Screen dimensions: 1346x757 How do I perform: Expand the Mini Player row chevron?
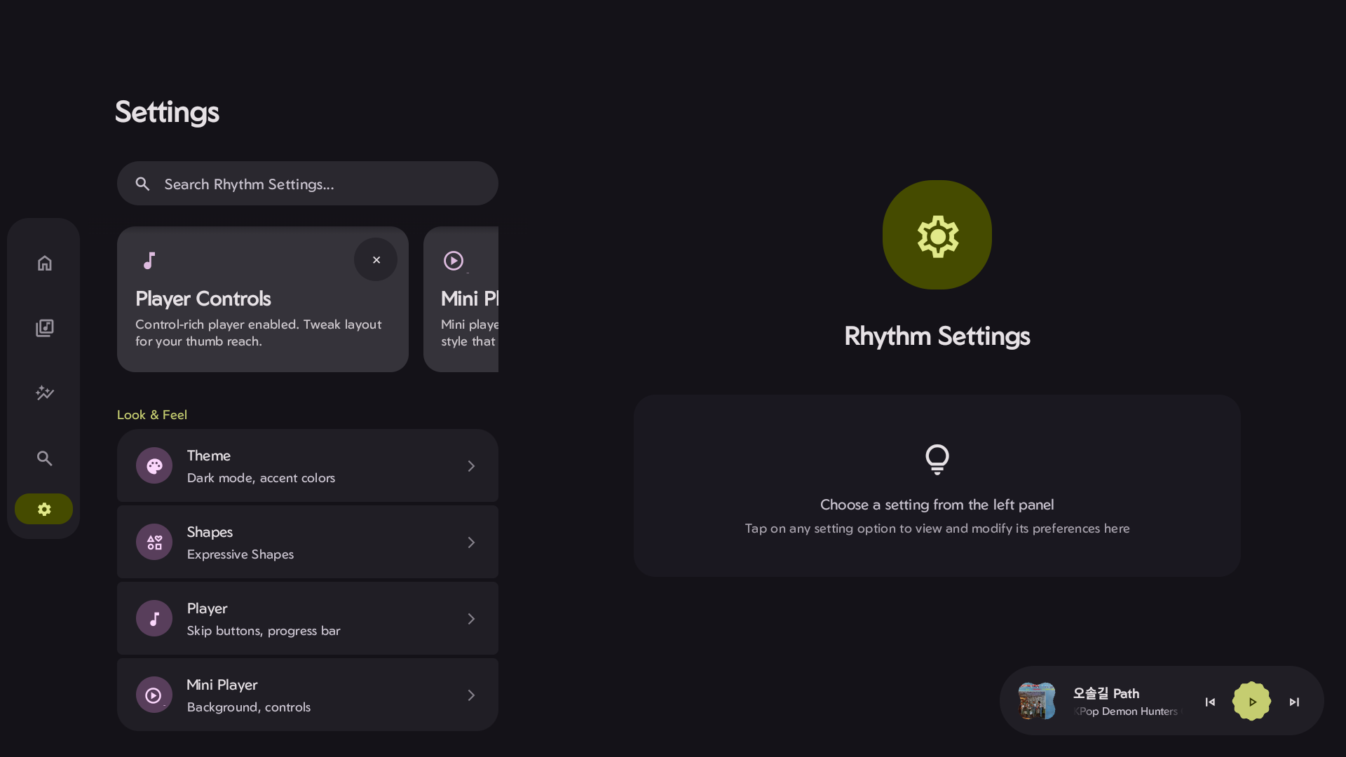471,695
